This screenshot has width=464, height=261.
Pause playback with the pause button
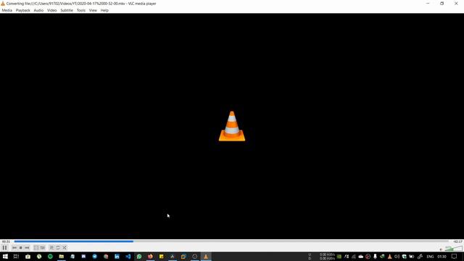point(4,248)
